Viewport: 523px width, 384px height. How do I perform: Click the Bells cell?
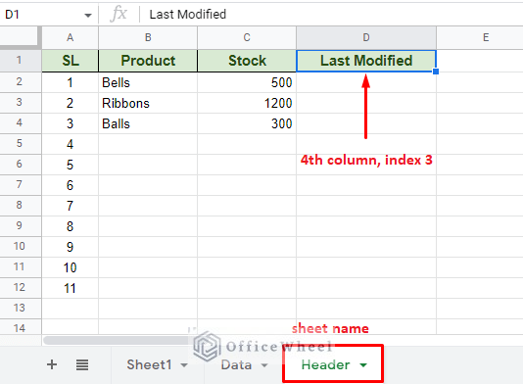(x=148, y=82)
